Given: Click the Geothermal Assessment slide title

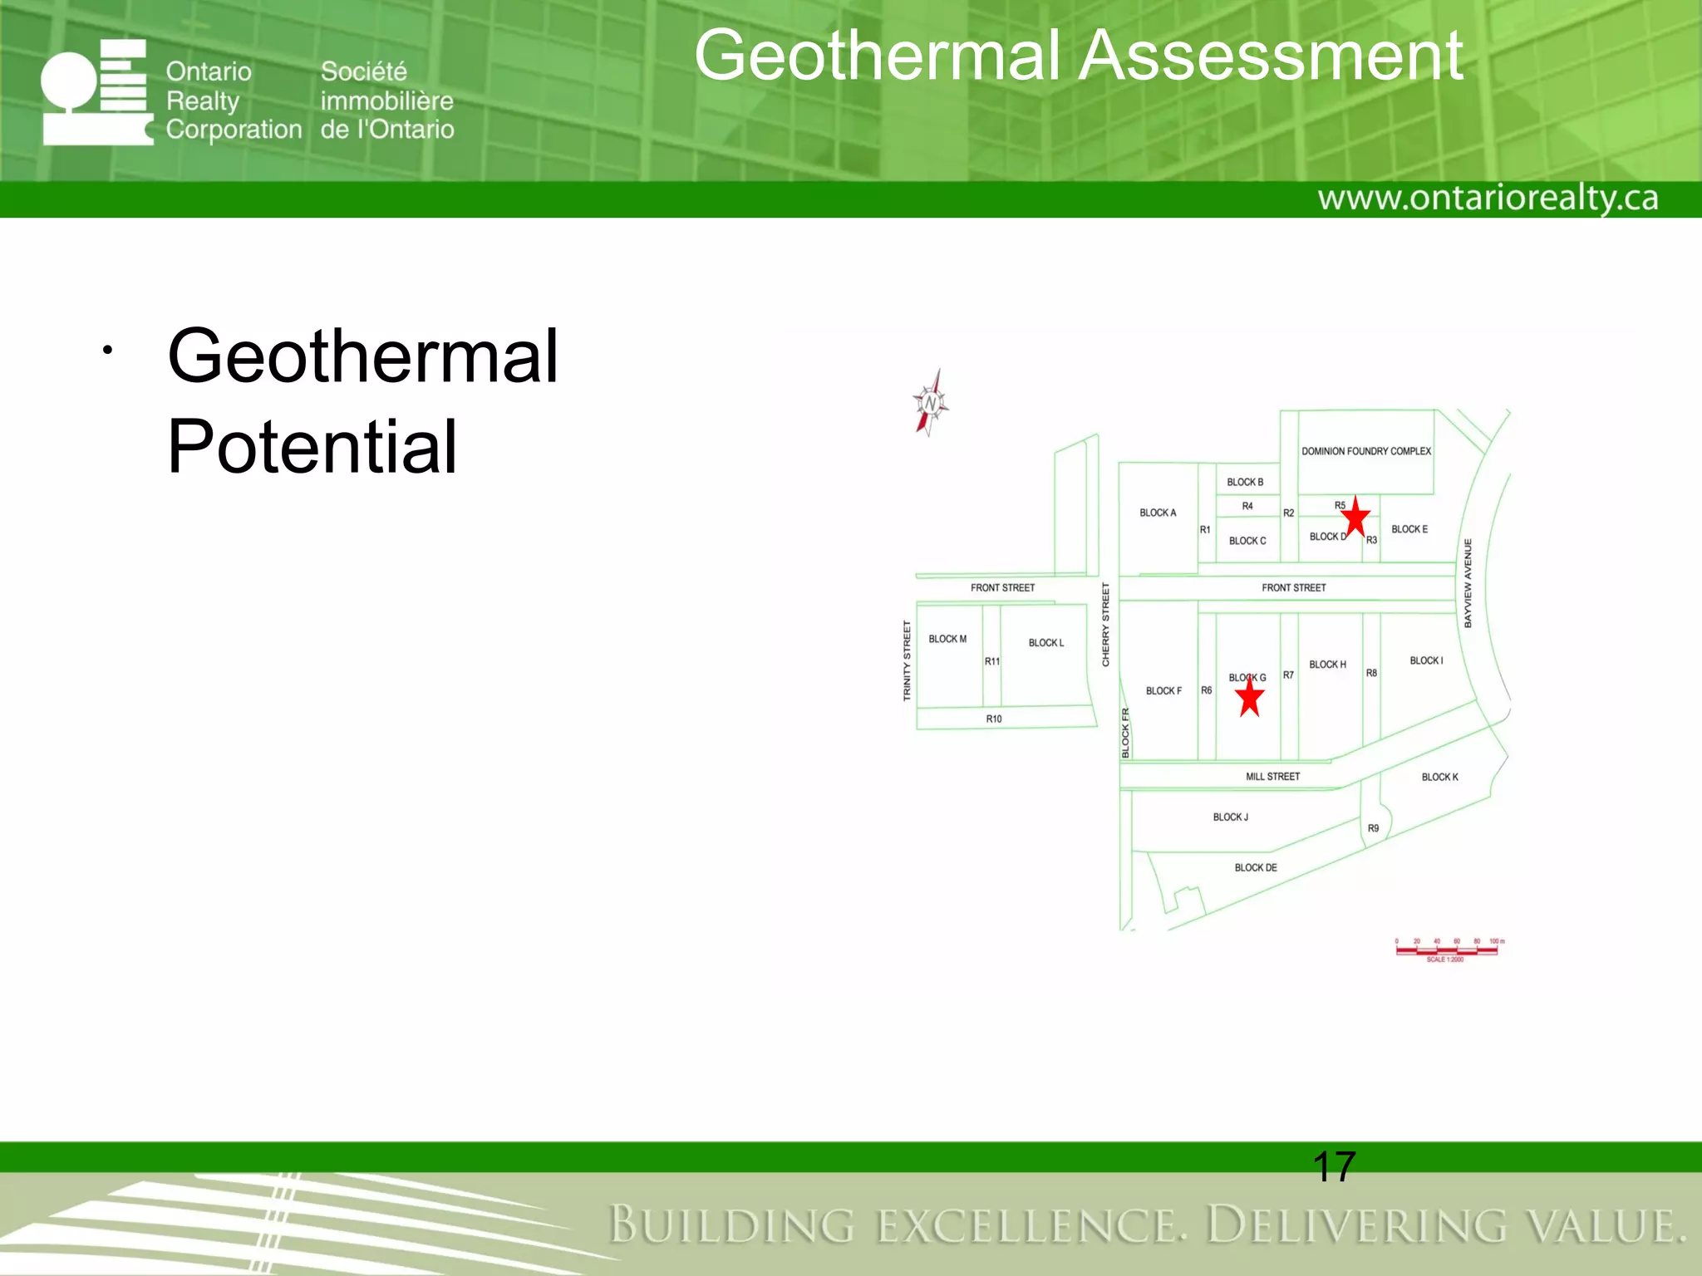Looking at the screenshot, I should [1078, 56].
